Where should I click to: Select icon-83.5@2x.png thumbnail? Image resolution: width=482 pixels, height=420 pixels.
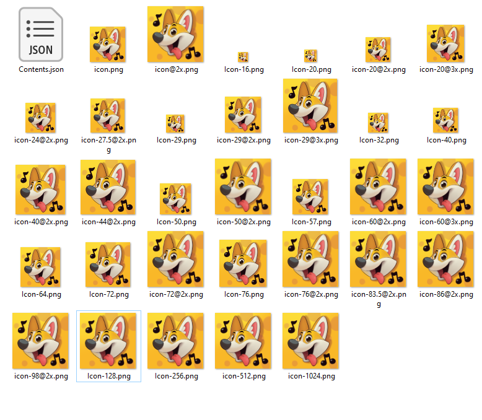(378, 259)
